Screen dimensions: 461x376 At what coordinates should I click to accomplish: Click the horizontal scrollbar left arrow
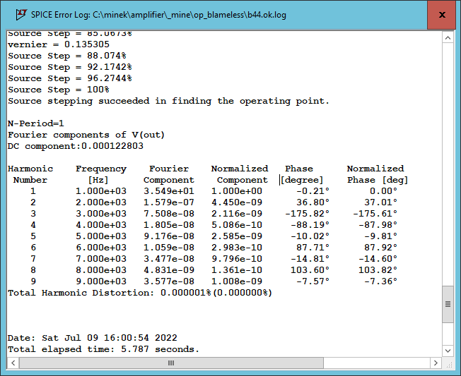pos(13,363)
